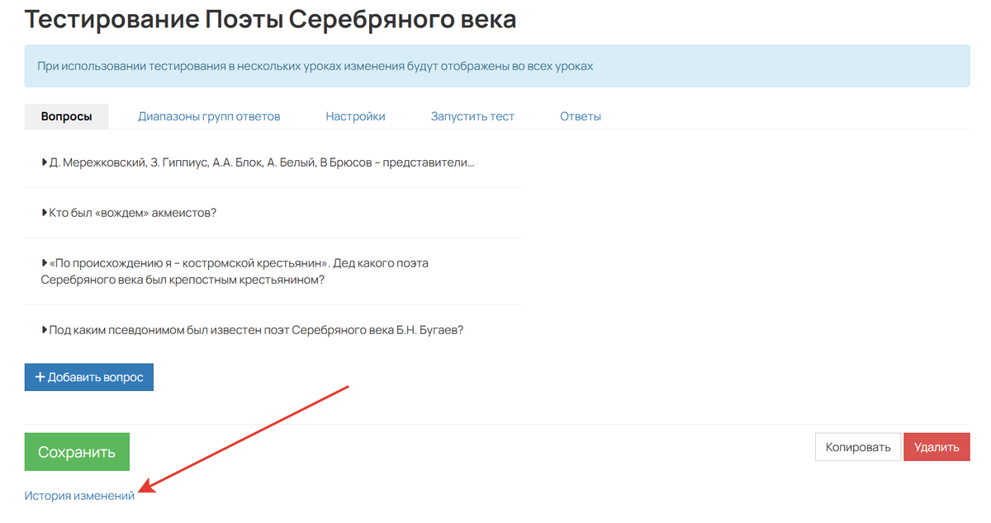Expand the question about псевдоним Б.Н. Бугаев
Screen dimensions: 991x523
coord(252,330)
